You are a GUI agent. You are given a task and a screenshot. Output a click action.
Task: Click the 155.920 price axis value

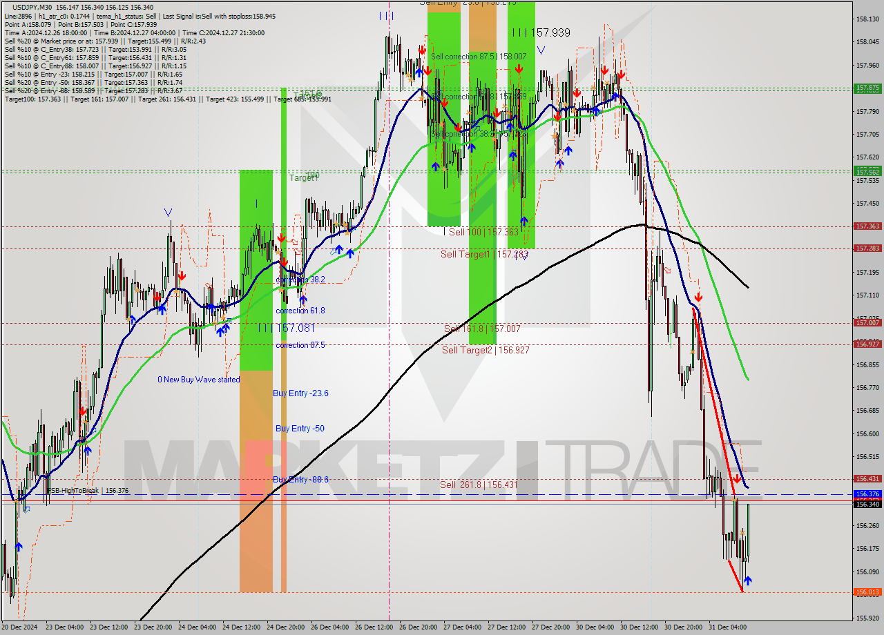tap(867, 618)
